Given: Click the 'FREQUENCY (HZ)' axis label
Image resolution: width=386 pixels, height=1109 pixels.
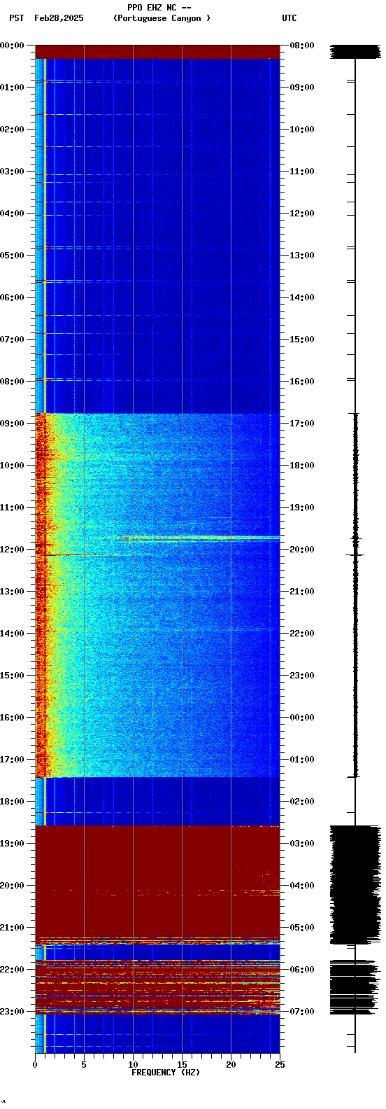Looking at the screenshot, I should click(x=166, y=1073).
